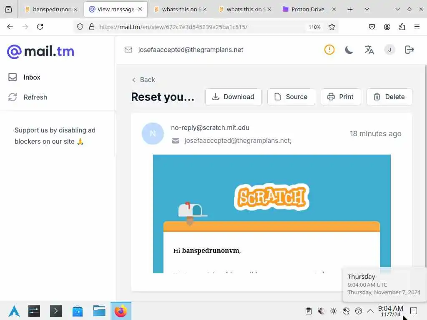Toggle dark mode with the moon icon
The height and width of the screenshot is (320, 427).
(349, 50)
